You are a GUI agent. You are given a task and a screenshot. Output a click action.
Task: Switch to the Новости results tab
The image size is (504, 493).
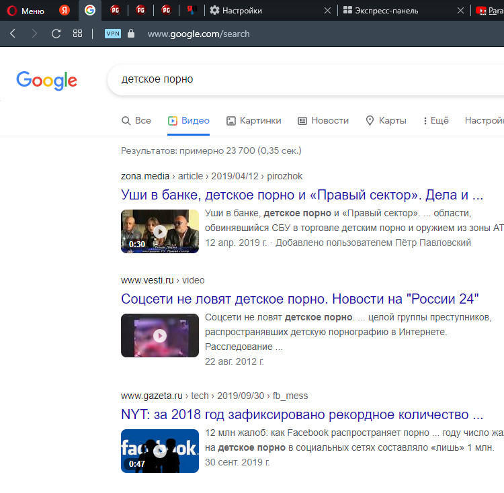[x=323, y=120]
